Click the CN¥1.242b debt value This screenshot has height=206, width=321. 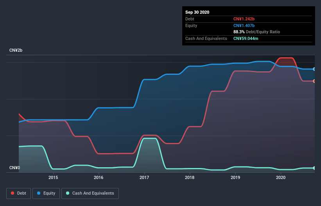point(244,19)
